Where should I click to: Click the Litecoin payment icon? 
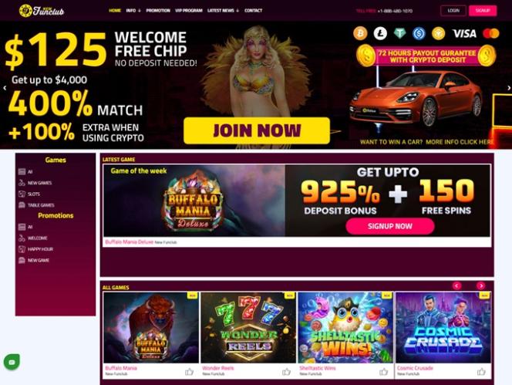[x=379, y=33]
